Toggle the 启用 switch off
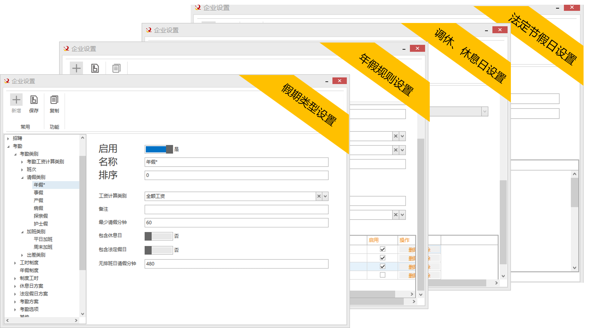The height and width of the screenshot is (328, 591). pos(159,149)
